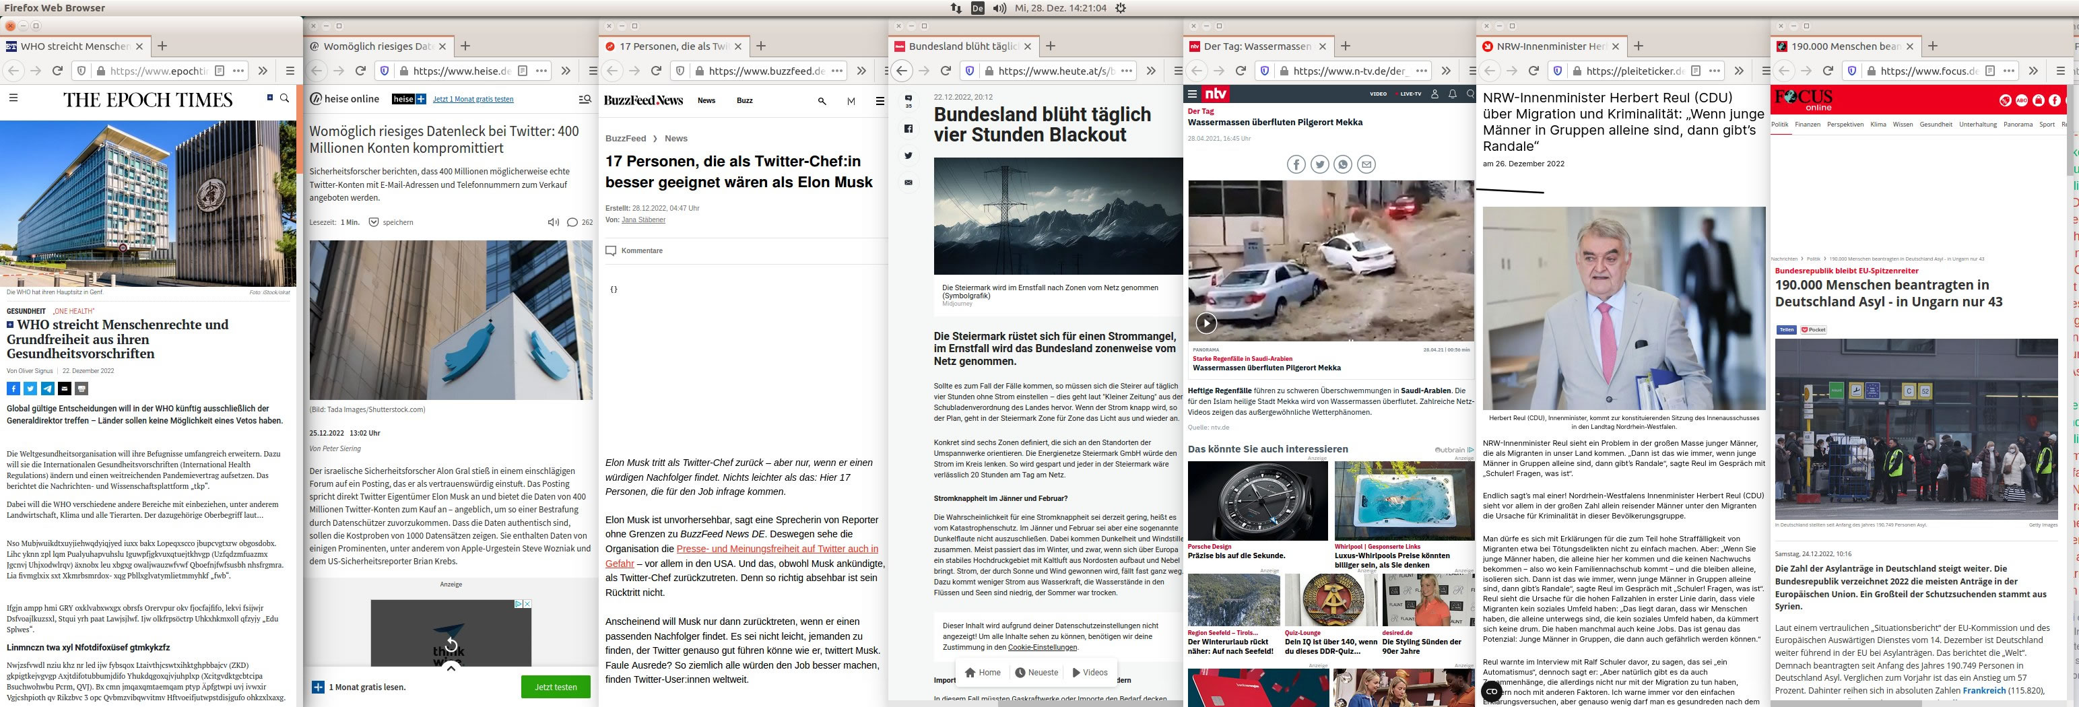Screen dimensions: 2079x707
Task: Click 'Neueste' in heute.at bottom bar
Action: 1036,672
